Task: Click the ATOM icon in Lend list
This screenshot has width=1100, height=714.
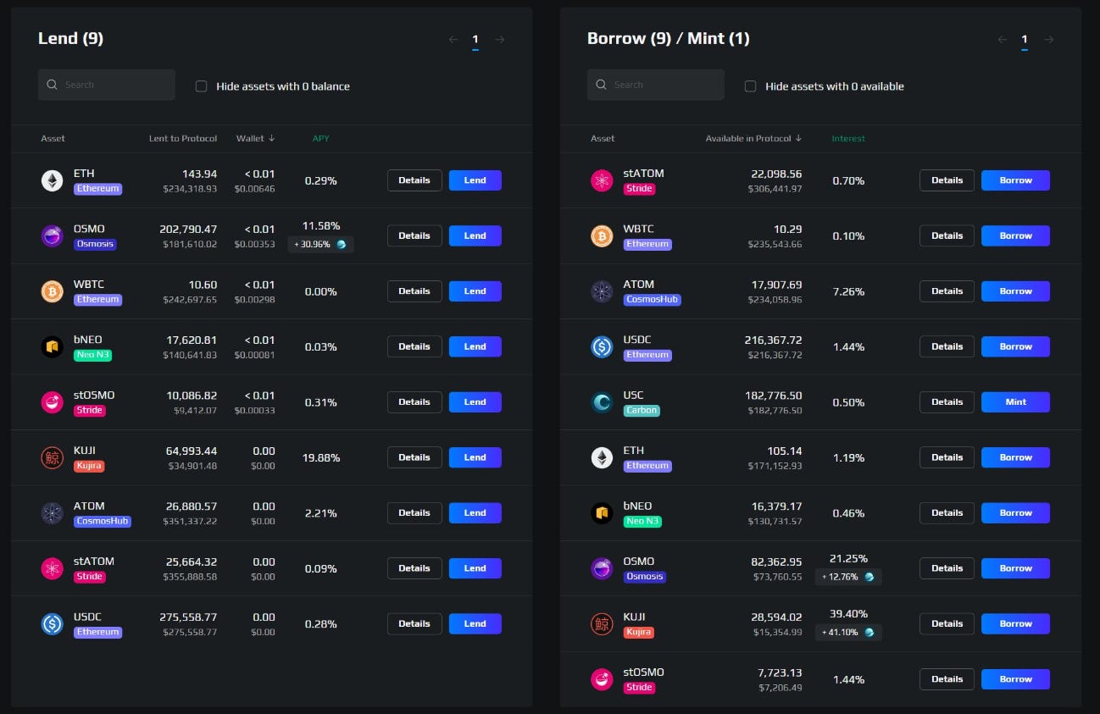Action: [x=53, y=513]
